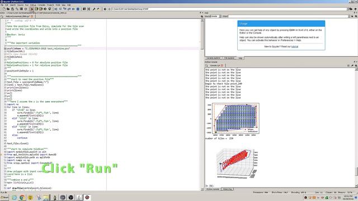Click the Debug file toolbar icon

pos(56,9)
